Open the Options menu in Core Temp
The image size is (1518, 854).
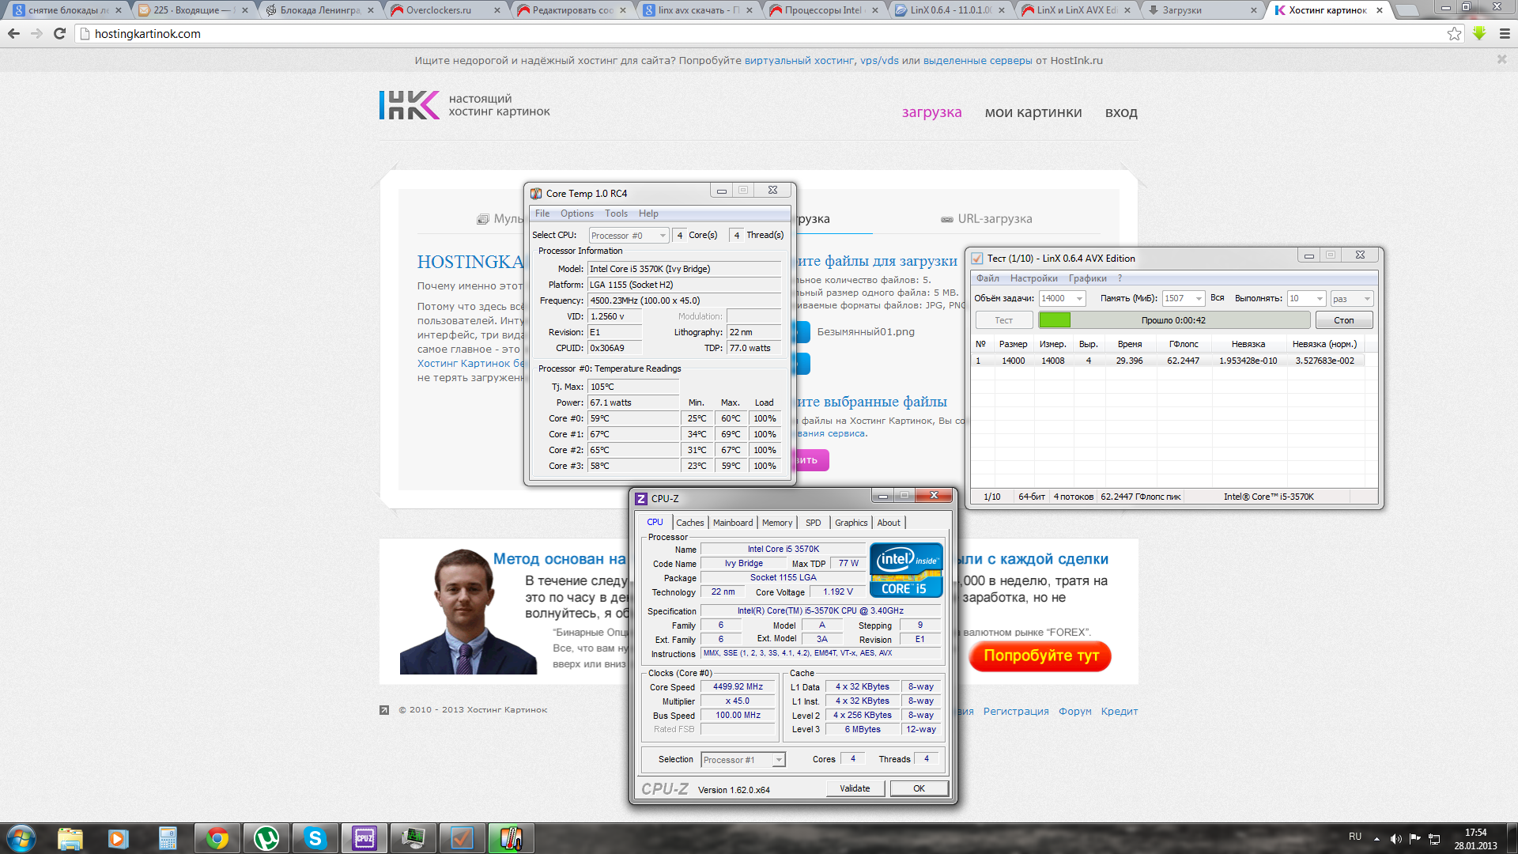point(576,213)
